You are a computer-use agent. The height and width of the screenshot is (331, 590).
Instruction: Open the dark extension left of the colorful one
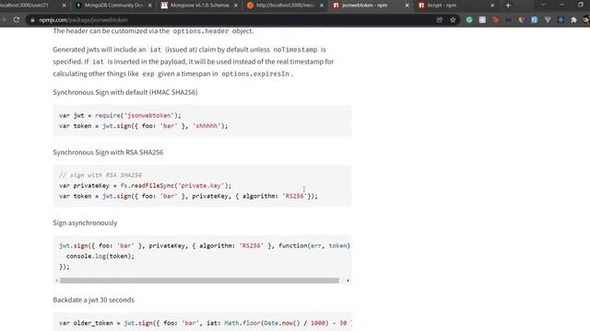point(508,20)
